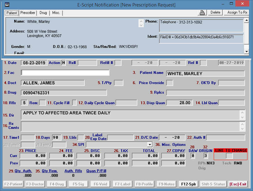Viewport: 253px width, 191px height.
Task: Click the Dir field scroll-down arrow
Action: 242,117
